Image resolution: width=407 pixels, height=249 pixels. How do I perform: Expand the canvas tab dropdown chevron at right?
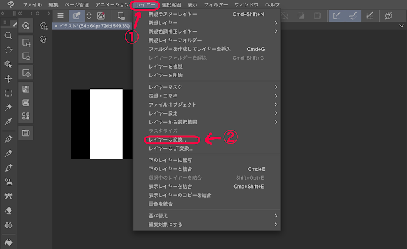401,25
